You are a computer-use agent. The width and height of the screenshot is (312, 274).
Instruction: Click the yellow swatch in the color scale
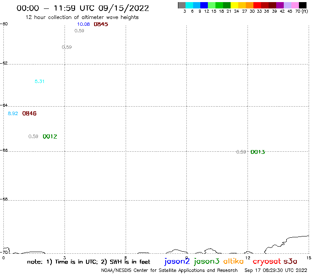[234, 5]
